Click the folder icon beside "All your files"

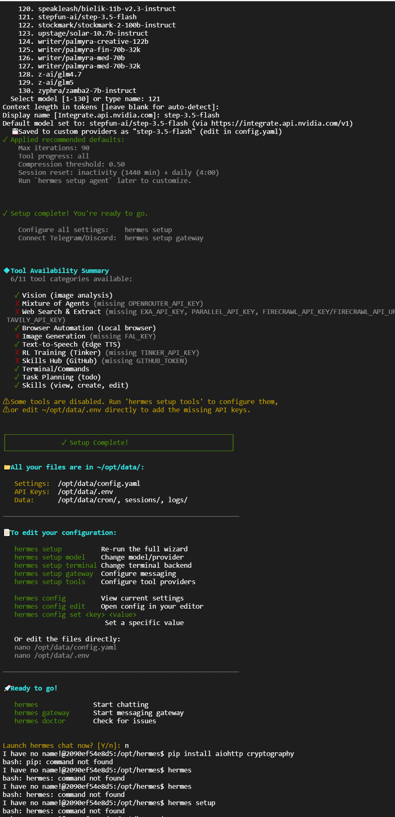click(x=7, y=467)
